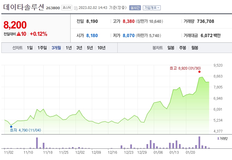Click the 시가 value 8,180
This screenshot has width=232, height=160.
92,35
